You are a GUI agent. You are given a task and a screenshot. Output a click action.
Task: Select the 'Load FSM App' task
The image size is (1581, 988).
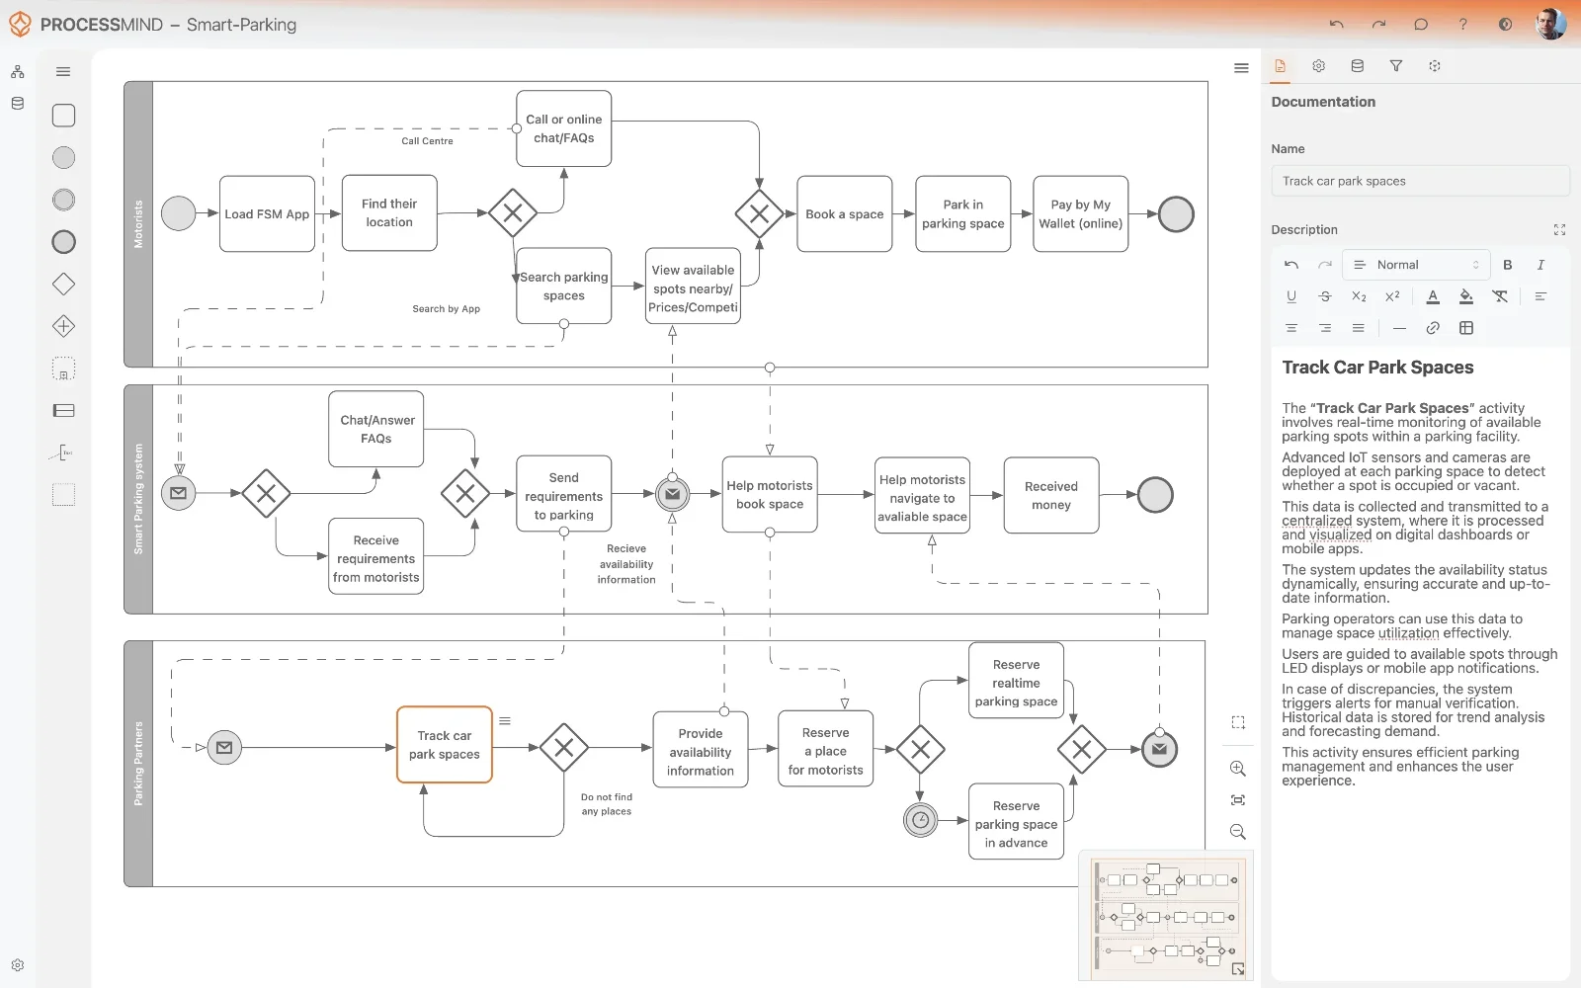pos(267,213)
